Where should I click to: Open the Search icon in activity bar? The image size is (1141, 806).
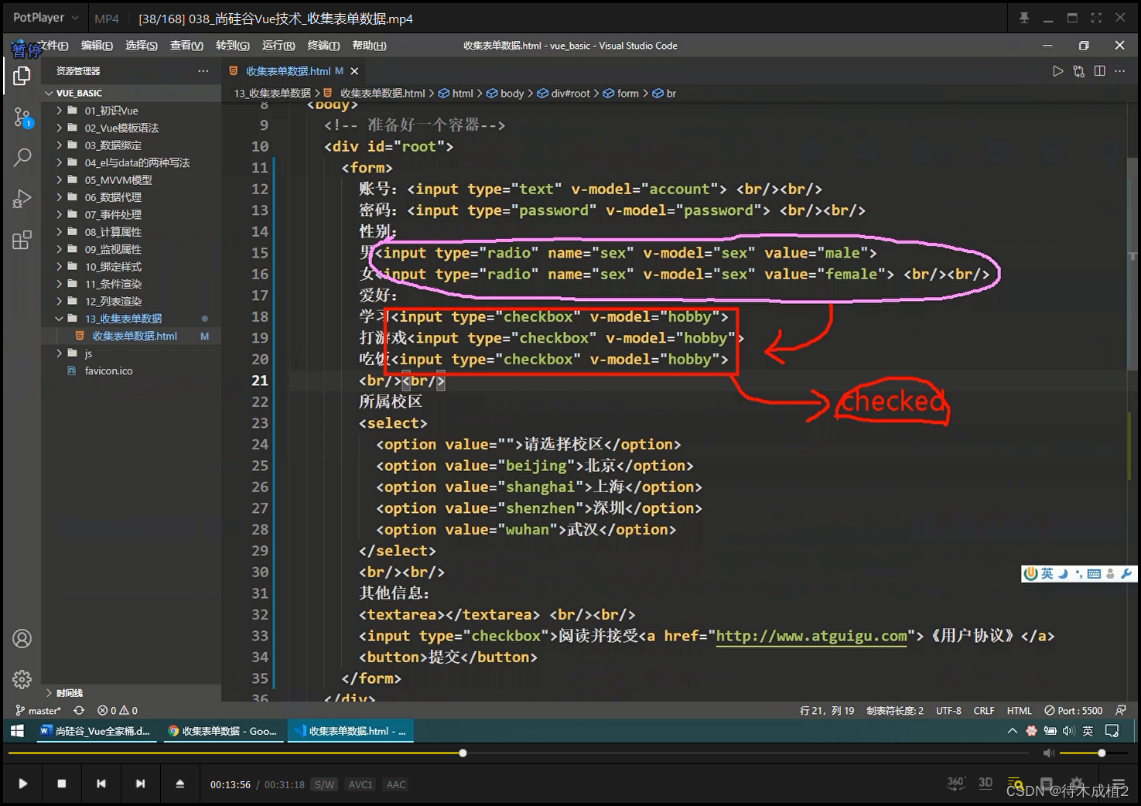(x=22, y=158)
